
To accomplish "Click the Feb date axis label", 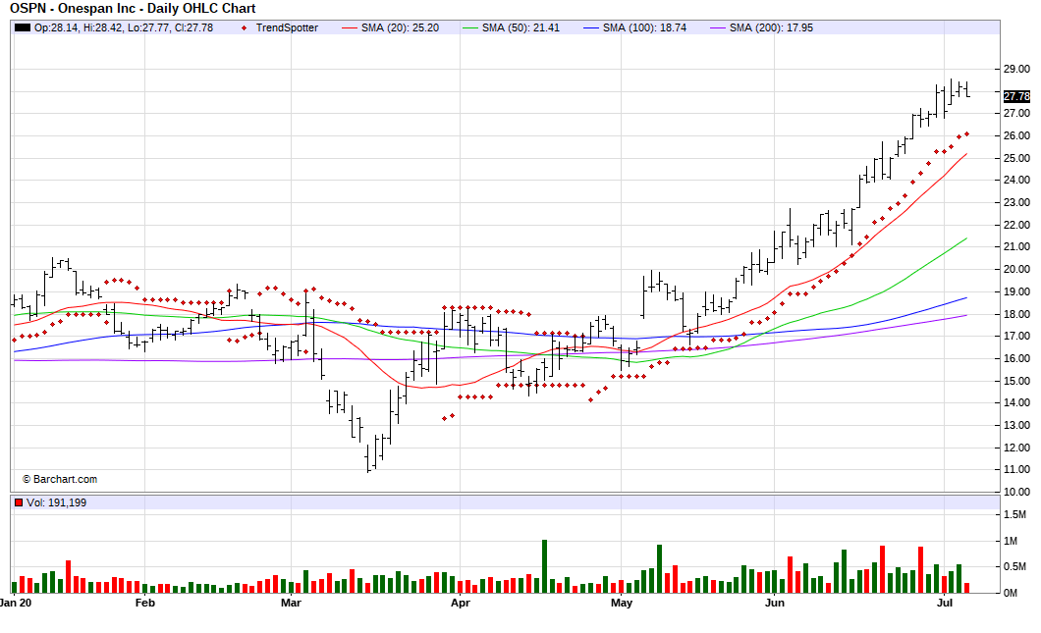I will click(x=144, y=604).
